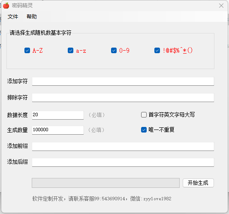229x214 pixels.
Task: Close the 密码精灵 window
Action: [221, 6]
